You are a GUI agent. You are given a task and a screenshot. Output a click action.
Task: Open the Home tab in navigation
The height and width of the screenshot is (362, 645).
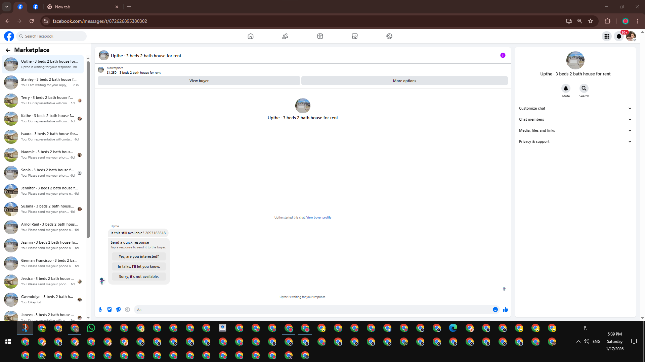click(250, 36)
